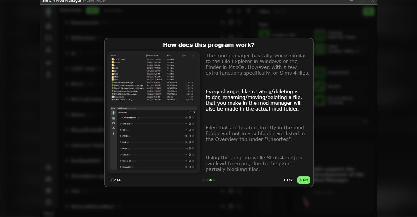Minimize the Sims 4 Mod Manager window
The image size is (417, 217).
[x=351, y=1]
